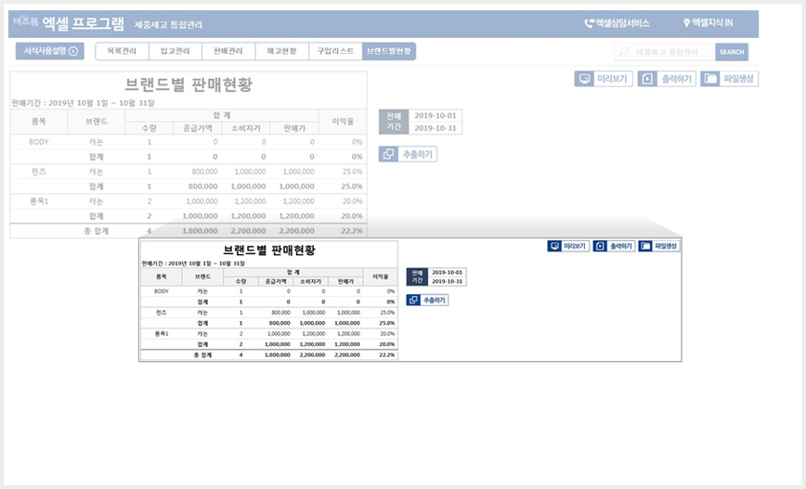Select enlarged panel date 2019-10-31
The width and height of the screenshot is (806, 489).
tap(448, 281)
